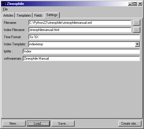This screenshot has width=144, height=129.
Task: Click the fptitle : label
Action: pyautogui.click(x=8, y=51)
